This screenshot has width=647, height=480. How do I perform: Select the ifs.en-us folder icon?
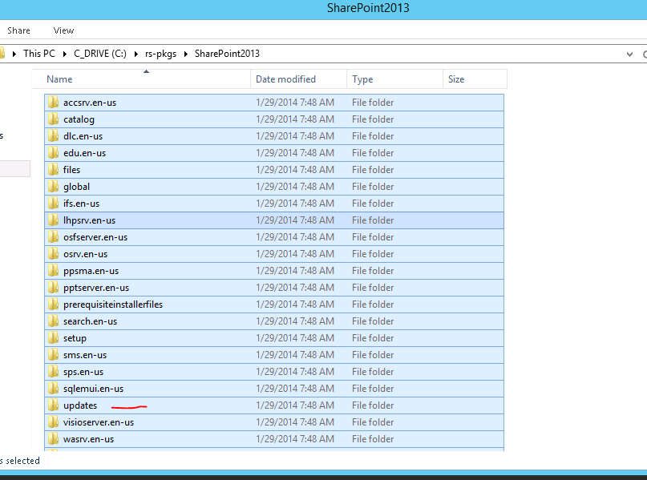tap(53, 204)
